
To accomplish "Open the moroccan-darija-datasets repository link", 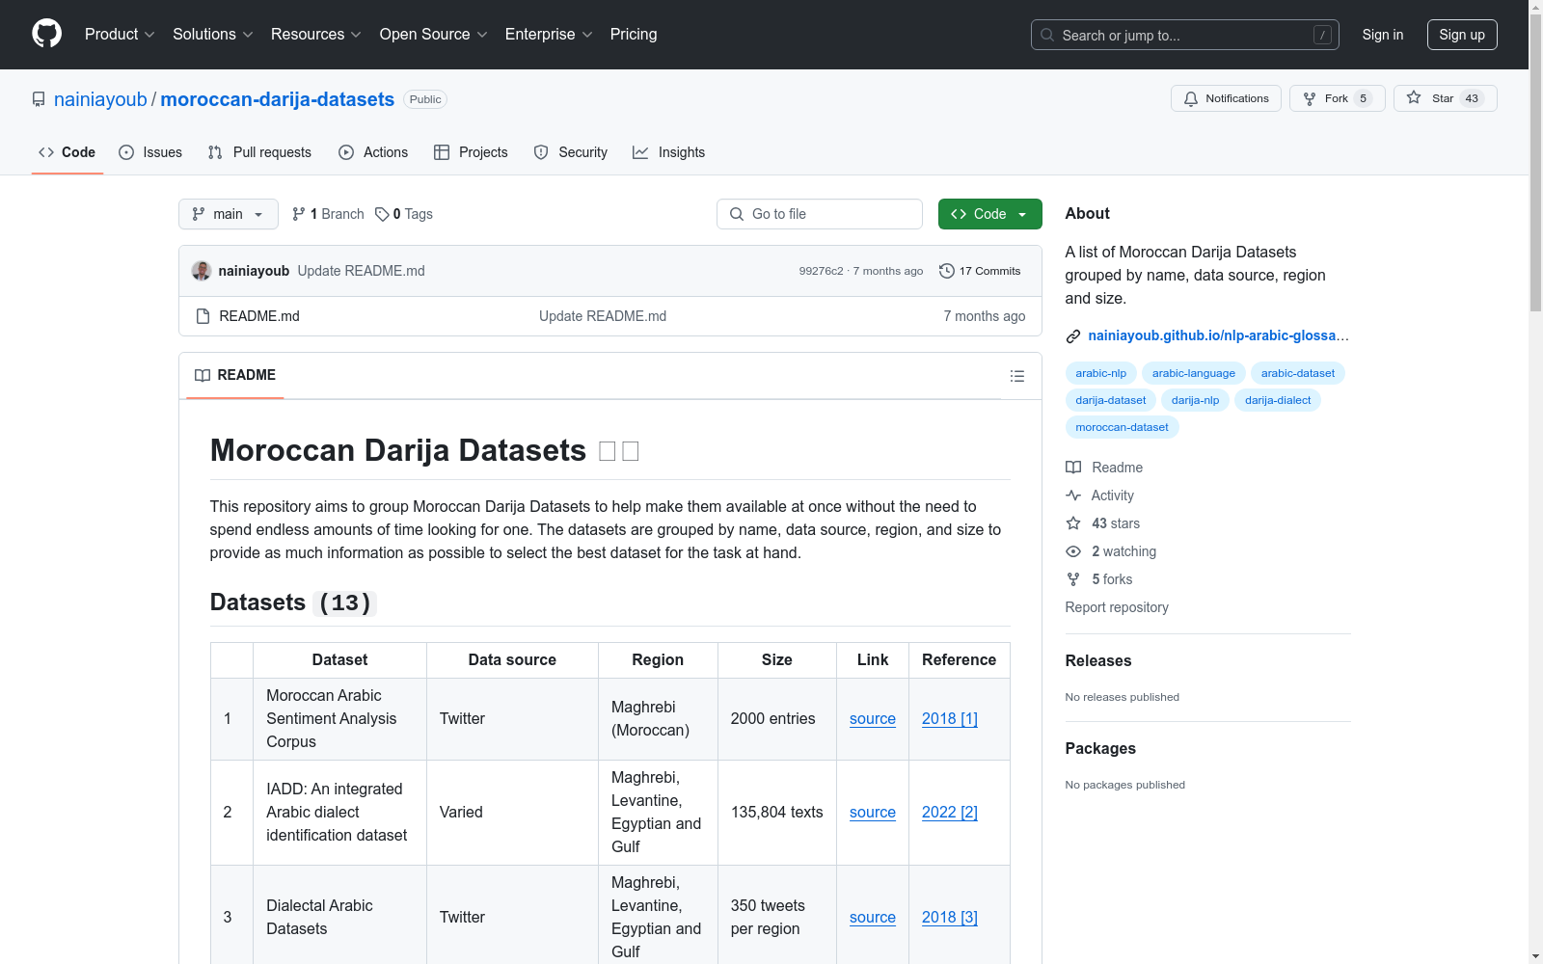I will point(277,99).
